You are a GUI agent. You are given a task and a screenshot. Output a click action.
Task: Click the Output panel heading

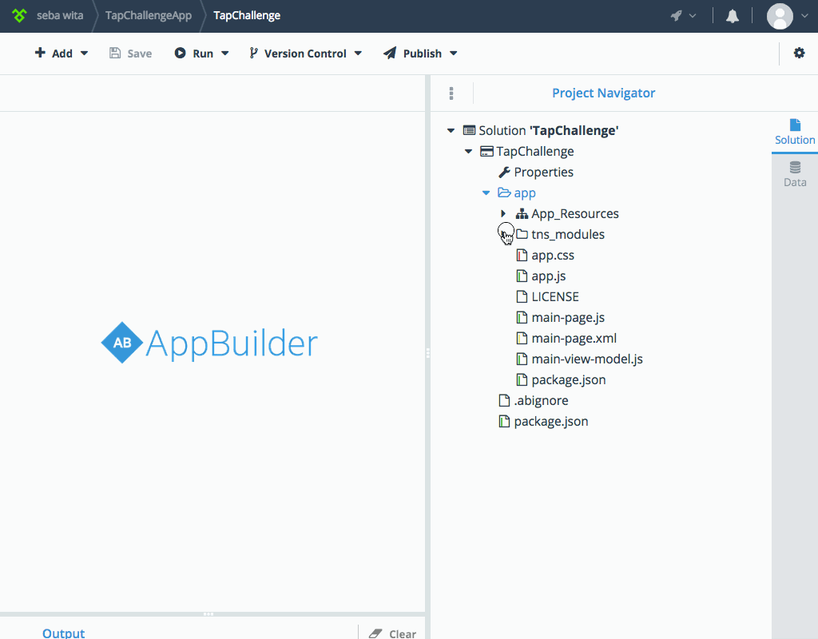(x=63, y=632)
